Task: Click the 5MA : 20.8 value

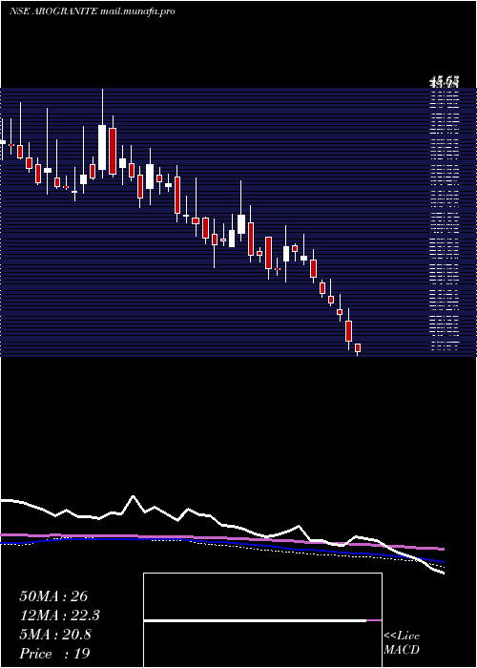Action: (55, 635)
